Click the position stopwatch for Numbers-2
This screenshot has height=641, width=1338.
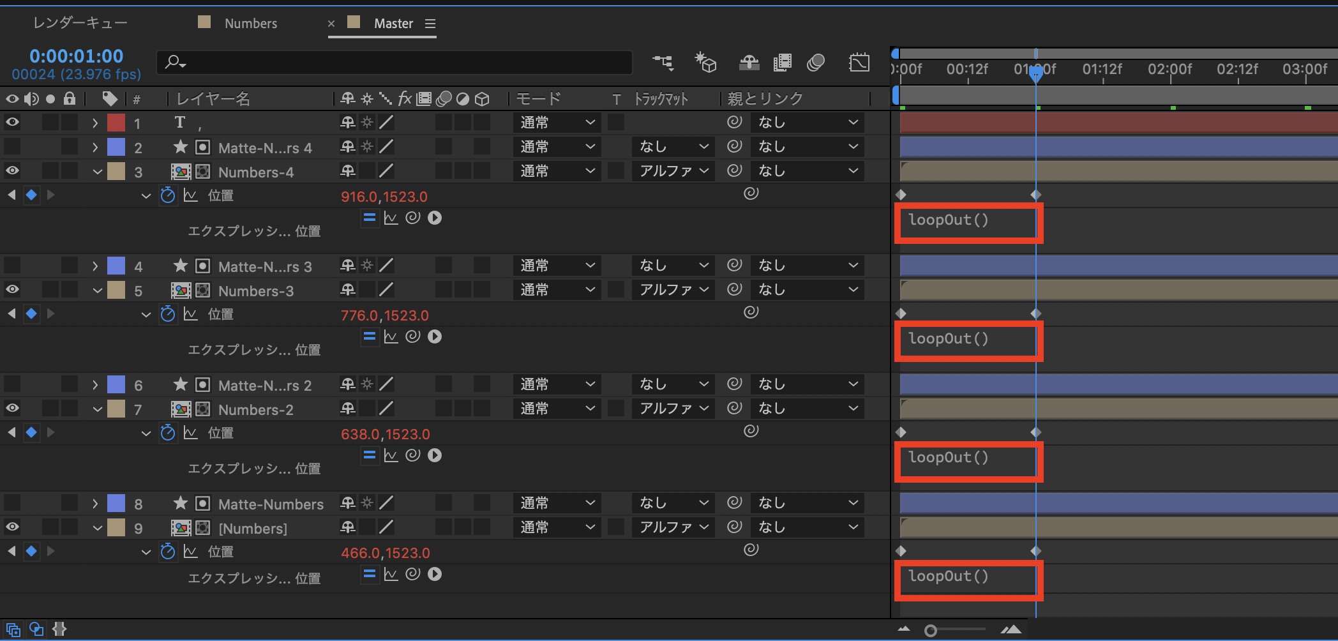coord(168,433)
